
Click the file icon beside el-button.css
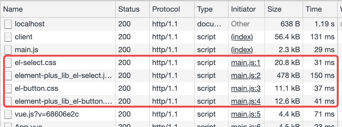[x=8, y=89]
